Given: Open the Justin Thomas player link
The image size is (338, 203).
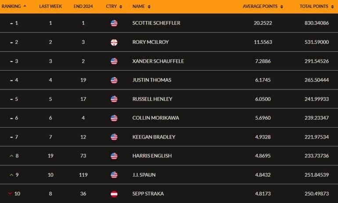Looking at the screenshot, I should click(x=152, y=80).
